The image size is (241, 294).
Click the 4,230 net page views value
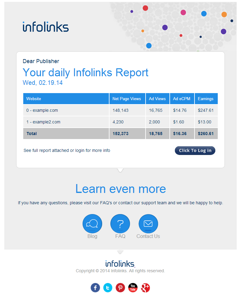point(118,122)
